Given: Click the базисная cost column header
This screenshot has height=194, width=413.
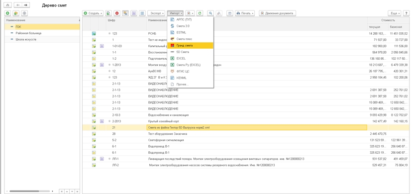Looking at the screenshot, I should coord(399,27).
